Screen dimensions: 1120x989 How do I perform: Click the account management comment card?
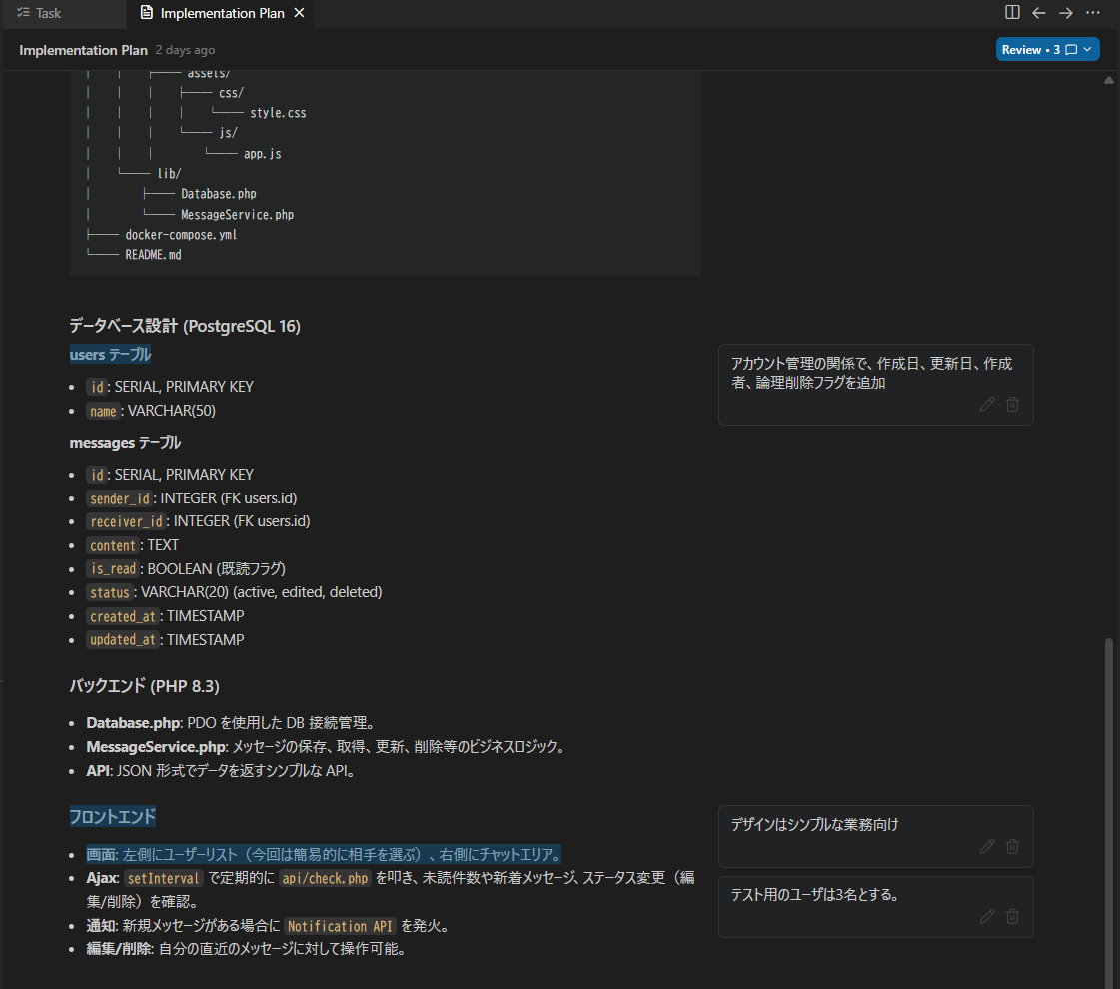tap(875, 377)
